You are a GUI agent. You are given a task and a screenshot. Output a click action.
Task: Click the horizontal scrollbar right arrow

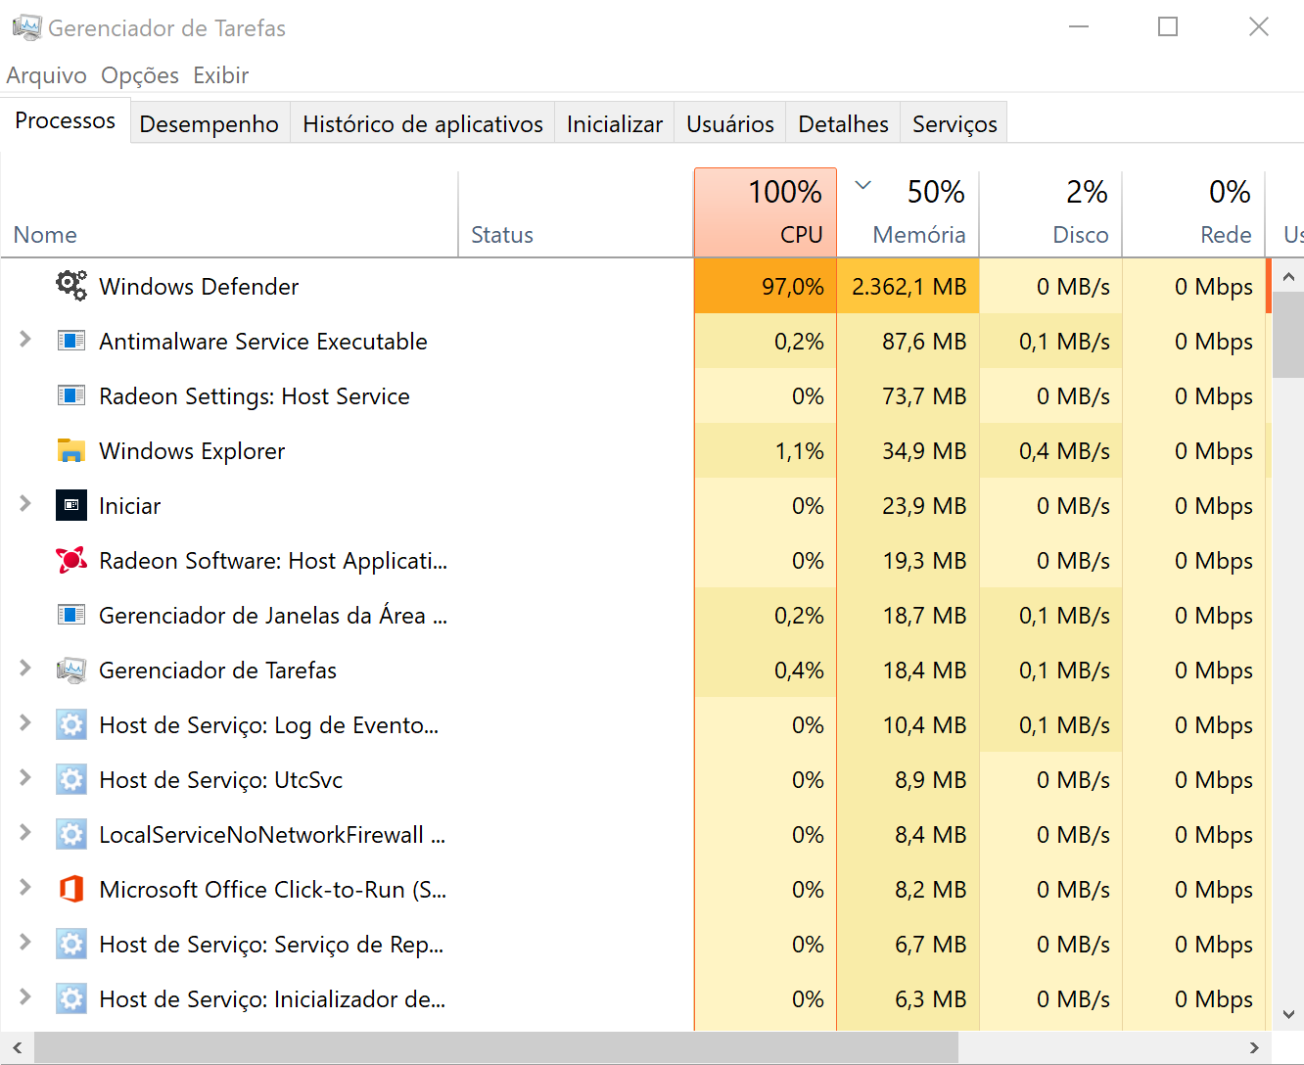pos(1255,1048)
